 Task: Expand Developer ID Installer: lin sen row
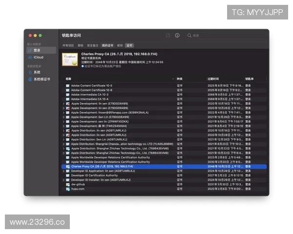[x=63, y=180]
